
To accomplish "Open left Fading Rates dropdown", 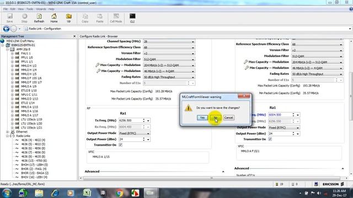I will coord(169,77).
